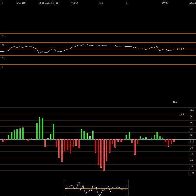This screenshot has width=196, height=196.
Task: Click the 'SI & MR' header label
Action: tap(21, 3)
